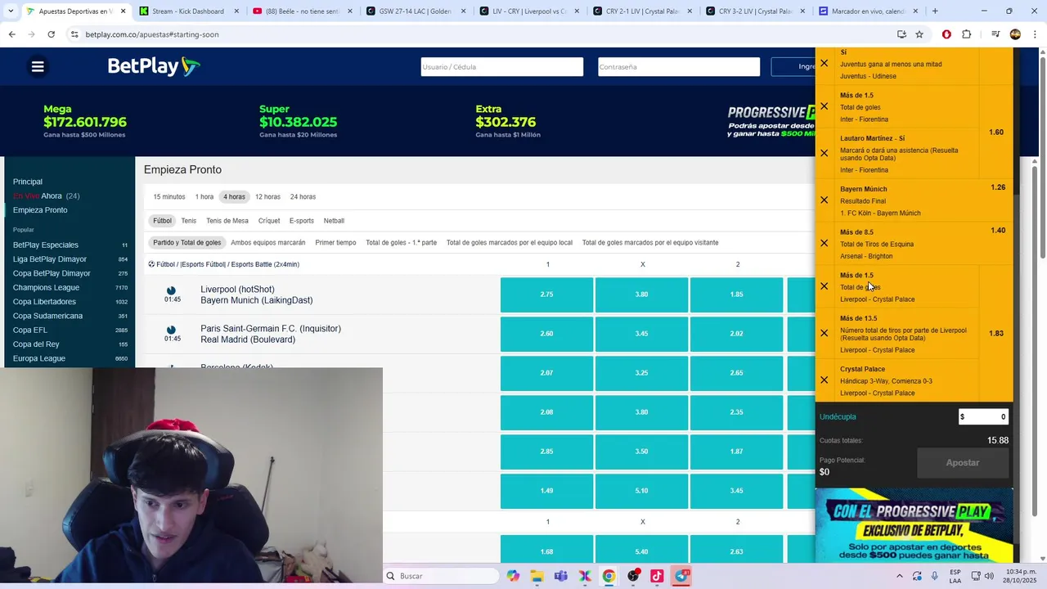Remove Bayern Múnich Resultado Final selection
1047x589 pixels.
(x=824, y=200)
